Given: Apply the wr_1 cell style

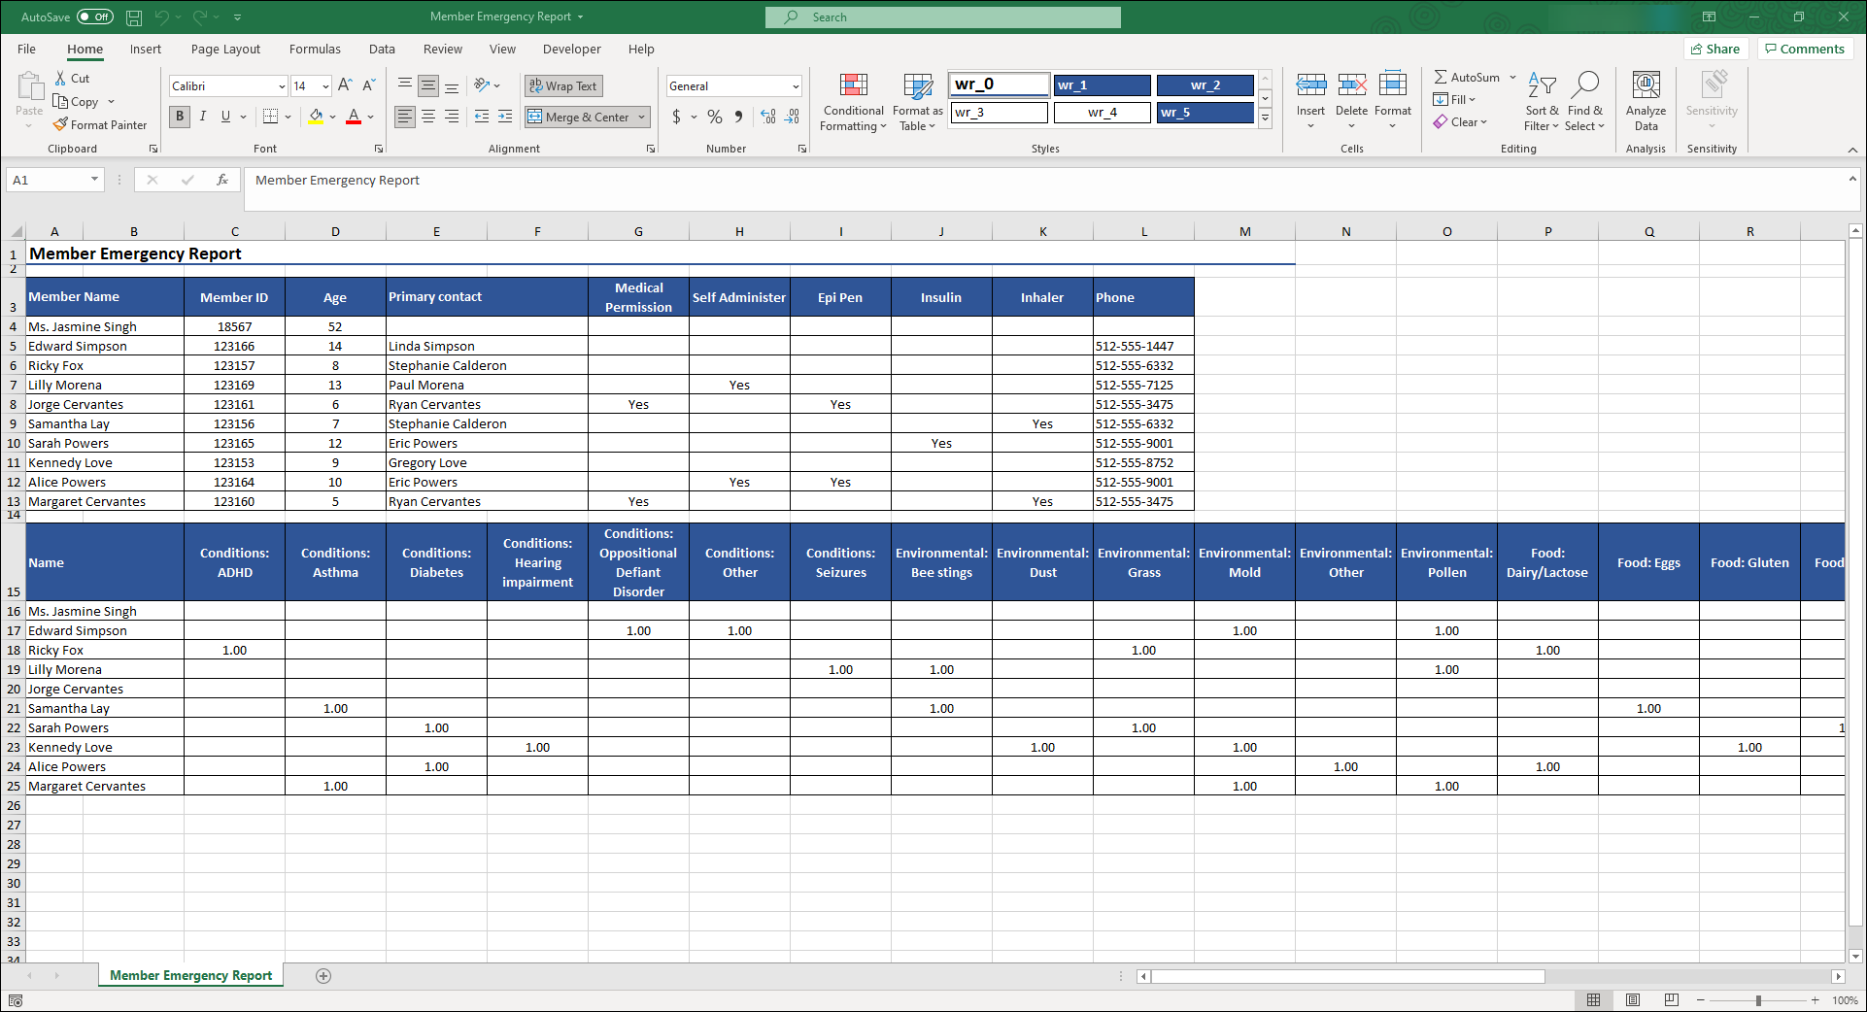Looking at the screenshot, I should 1103,85.
